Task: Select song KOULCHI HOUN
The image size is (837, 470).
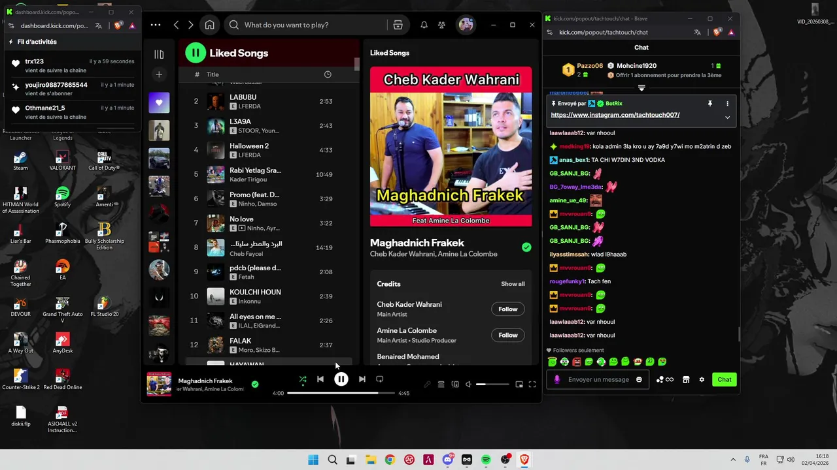Action: tap(269, 296)
